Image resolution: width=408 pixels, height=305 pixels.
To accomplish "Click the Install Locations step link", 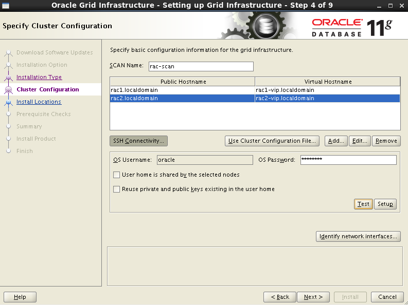I will 39,102.
